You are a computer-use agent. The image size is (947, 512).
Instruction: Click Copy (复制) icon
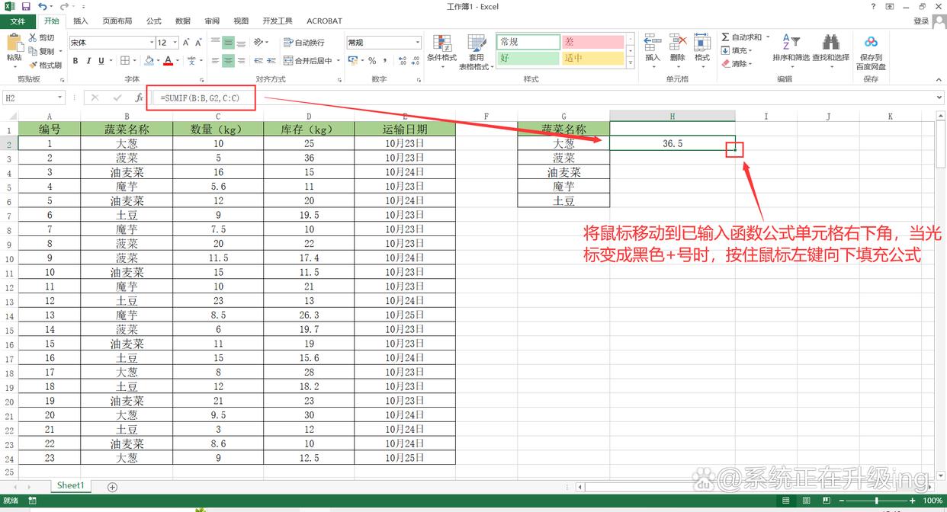[x=34, y=51]
